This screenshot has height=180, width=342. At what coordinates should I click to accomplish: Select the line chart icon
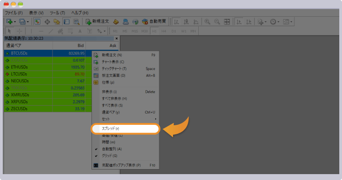(196, 22)
